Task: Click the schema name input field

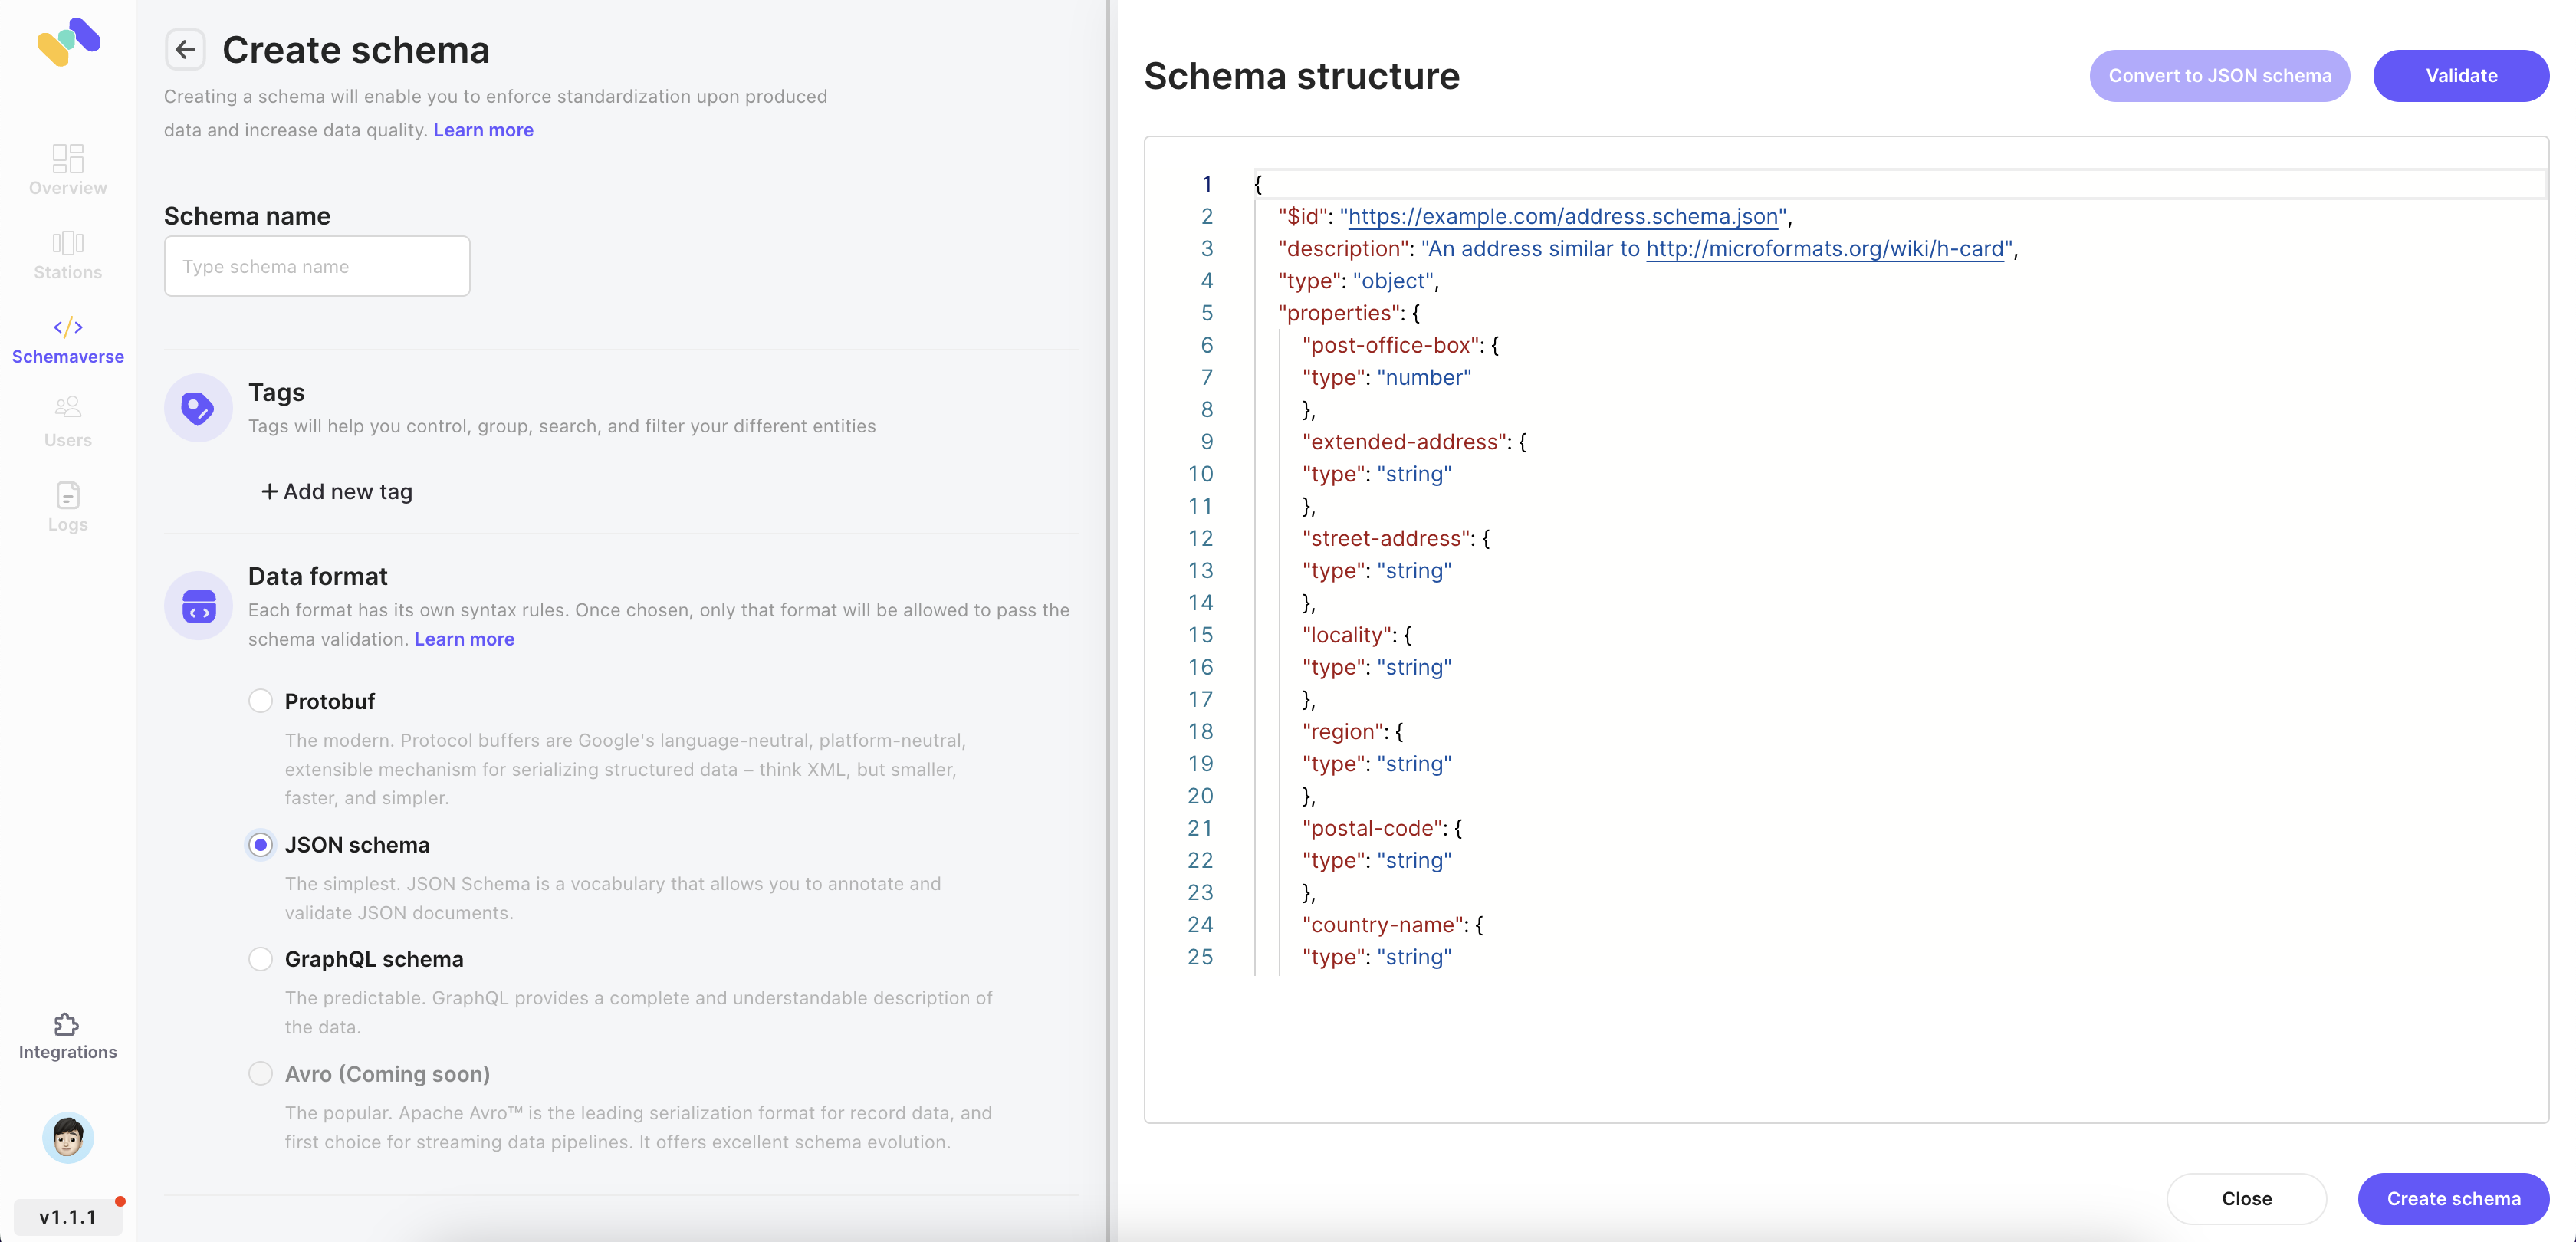Action: click(x=316, y=265)
